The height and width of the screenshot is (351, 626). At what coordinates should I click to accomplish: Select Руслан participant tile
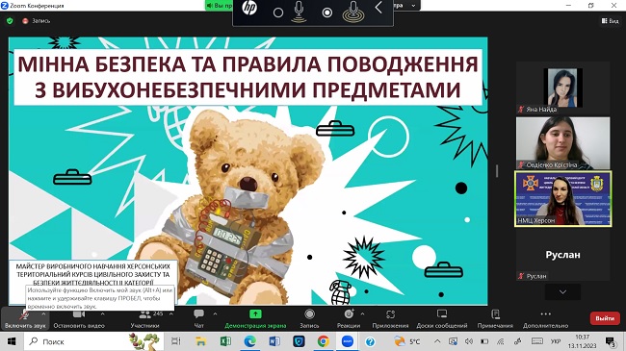[562, 254]
